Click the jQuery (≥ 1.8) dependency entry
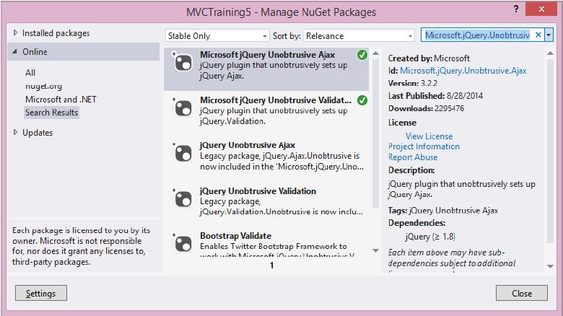This screenshot has width=563, height=316. tap(430, 237)
